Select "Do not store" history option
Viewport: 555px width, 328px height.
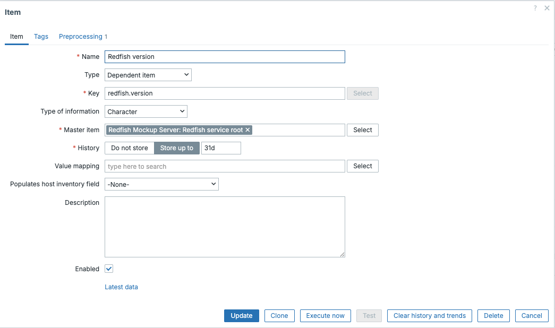coord(129,148)
